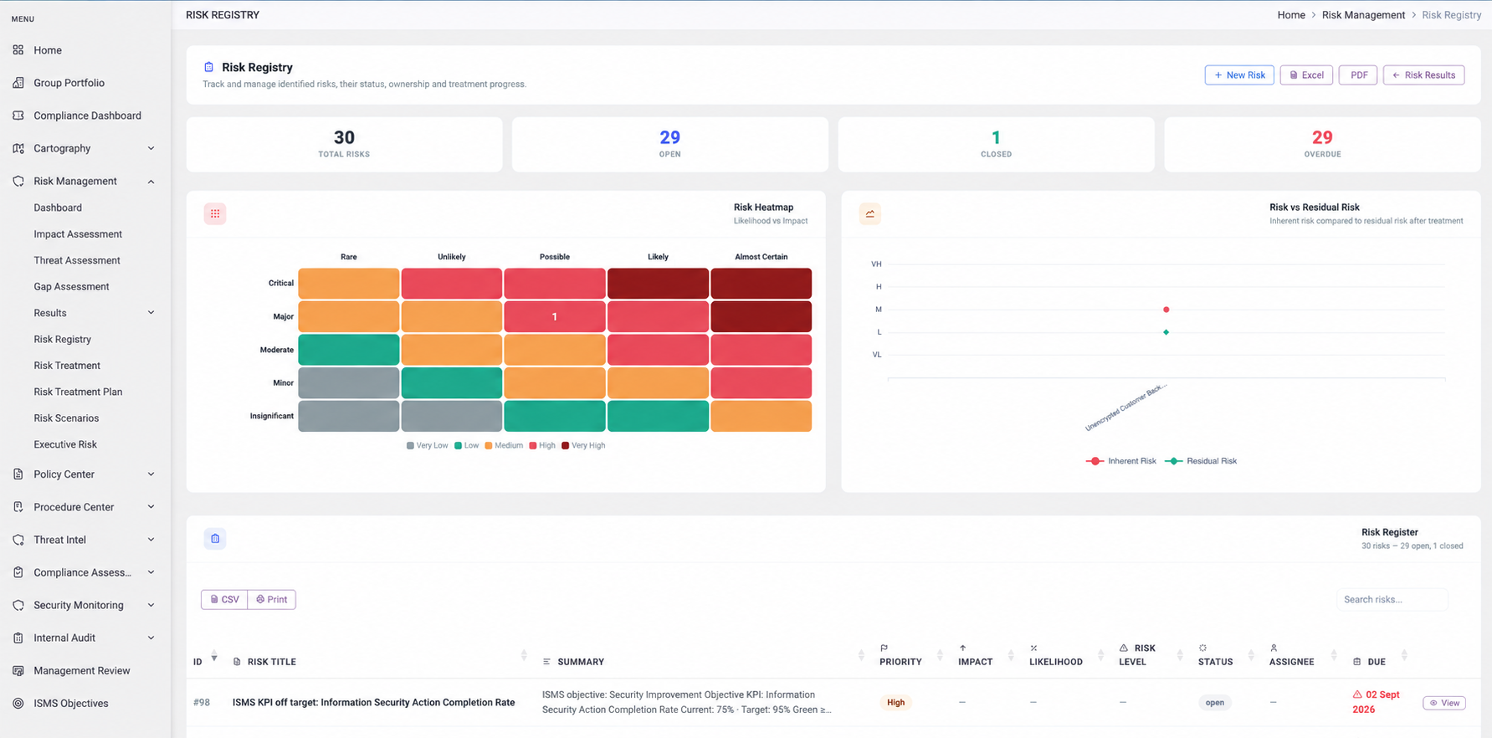Click the Print button above the table
The width and height of the screenshot is (1492, 738).
coord(272,599)
